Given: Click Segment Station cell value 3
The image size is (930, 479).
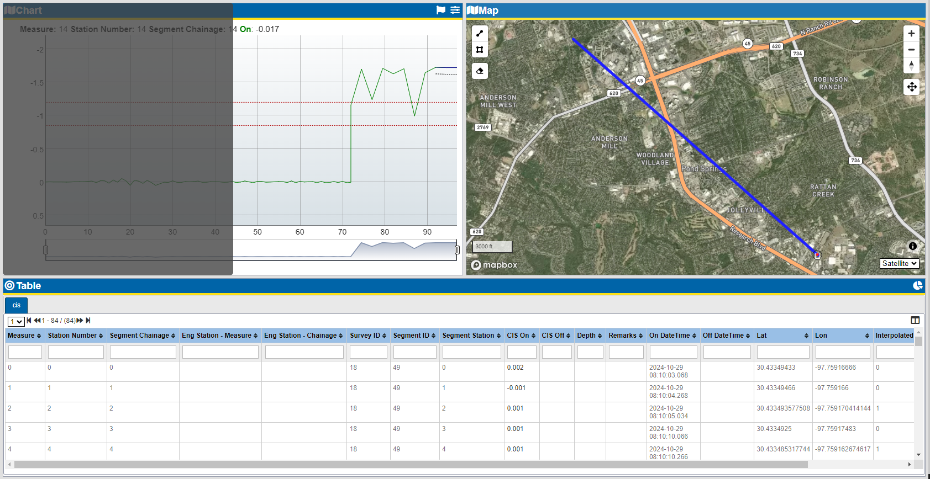Looking at the screenshot, I should [444, 429].
